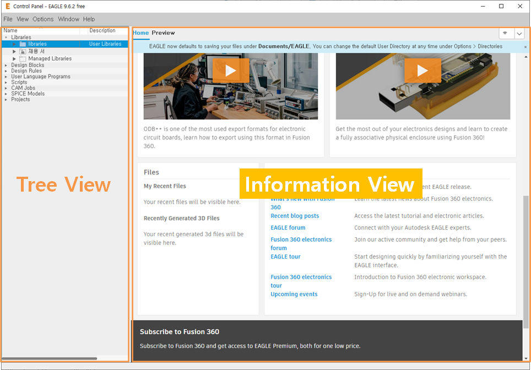Open EAGLE forum link
Viewport: 531px width, 370px height.
coord(288,227)
